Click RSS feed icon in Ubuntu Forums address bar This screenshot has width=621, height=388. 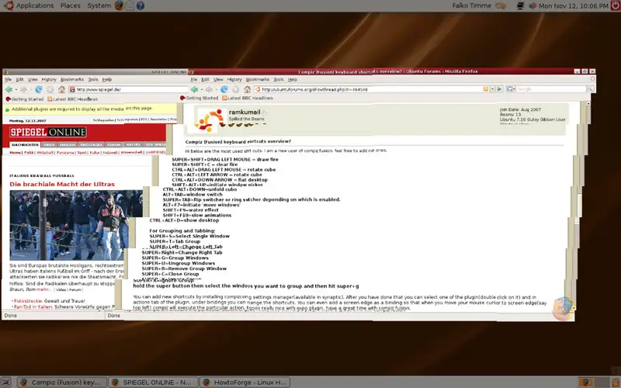(x=486, y=89)
